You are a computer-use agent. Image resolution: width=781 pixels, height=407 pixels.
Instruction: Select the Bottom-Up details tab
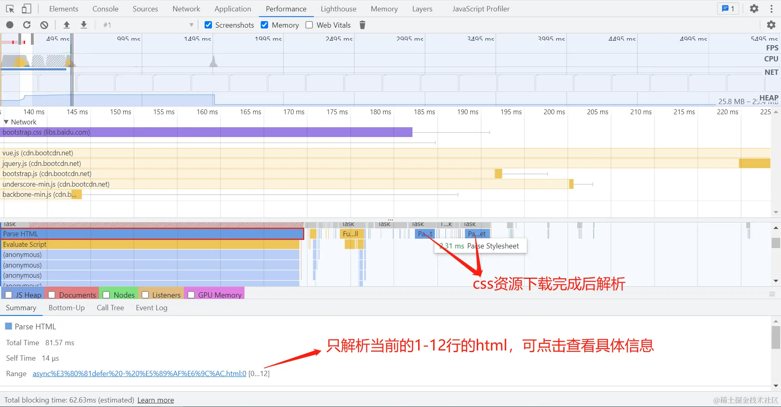(x=67, y=308)
